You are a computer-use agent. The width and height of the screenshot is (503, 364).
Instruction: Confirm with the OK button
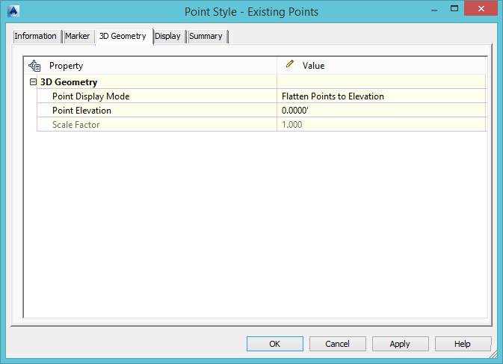pos(275,344)
